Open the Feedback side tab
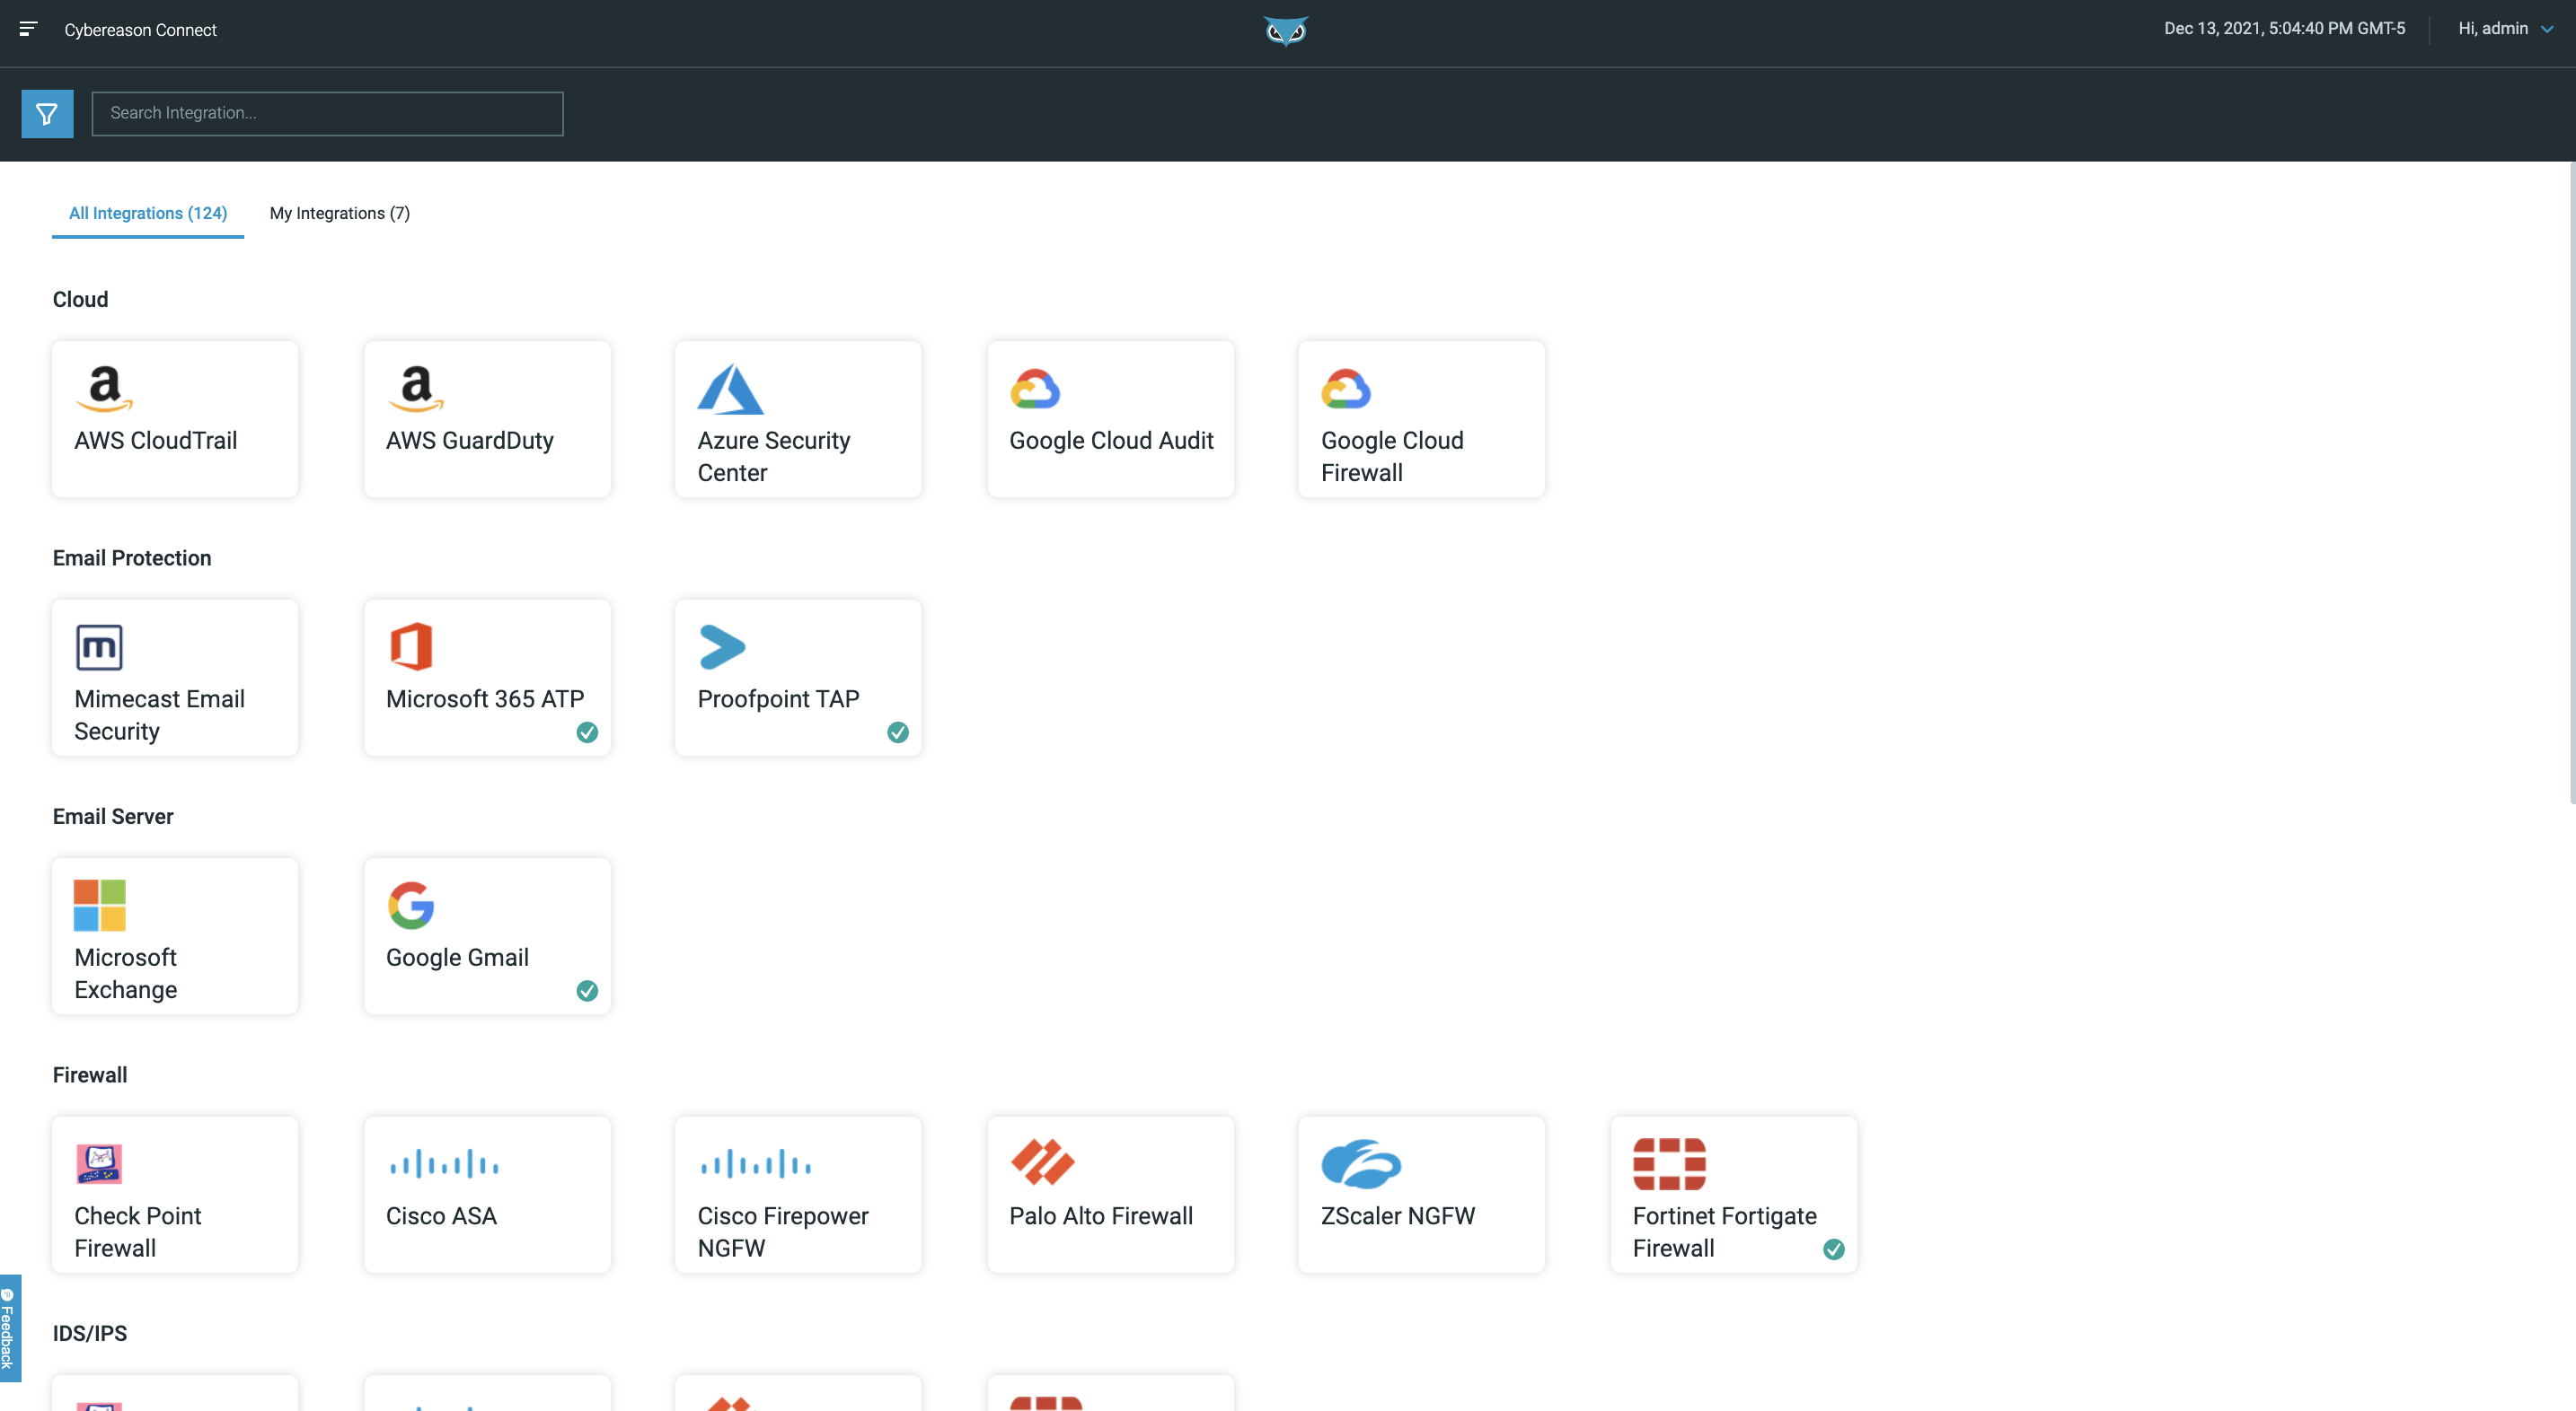The height and width of the screenshot is (1411, 2576). [x=9, y=1328]
